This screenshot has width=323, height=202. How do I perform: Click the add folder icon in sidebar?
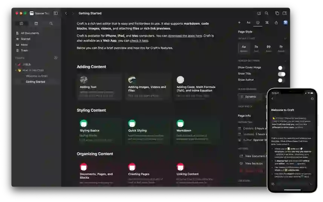pos(56,58)
